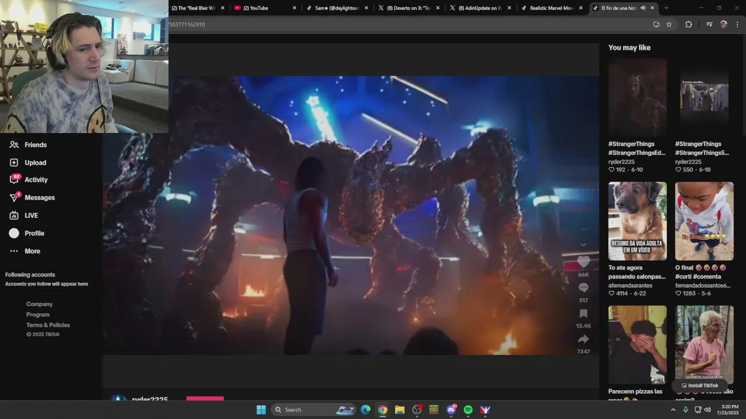Click the install-app icon in the address bar
746x419 pixels.
(x=656, y=24)
